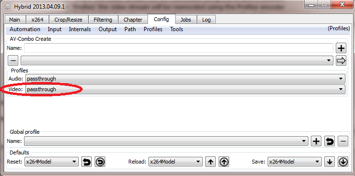355x176 pixels.
Task: Expand the Global profile Name dropdown
Action: pyautogui.click(x=166, y=141)
